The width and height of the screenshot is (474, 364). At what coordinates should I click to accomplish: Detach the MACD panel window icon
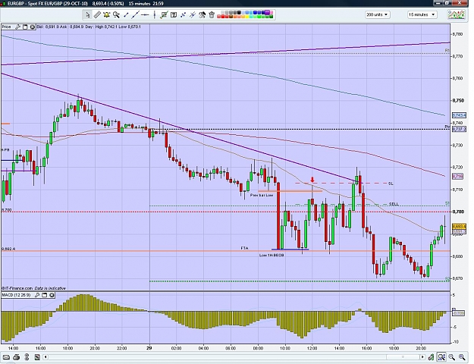coord(45,295)
